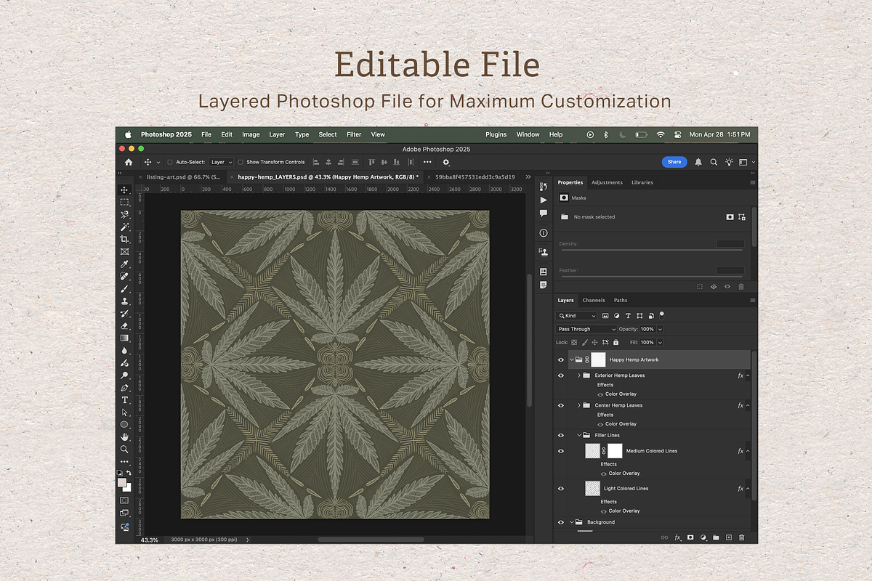
Task: Select the Path Selection tool
Action: 124,413
